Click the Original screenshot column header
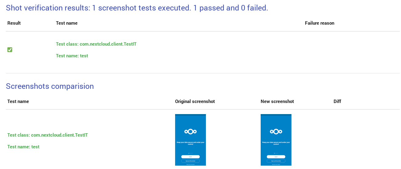 point(195,101)
